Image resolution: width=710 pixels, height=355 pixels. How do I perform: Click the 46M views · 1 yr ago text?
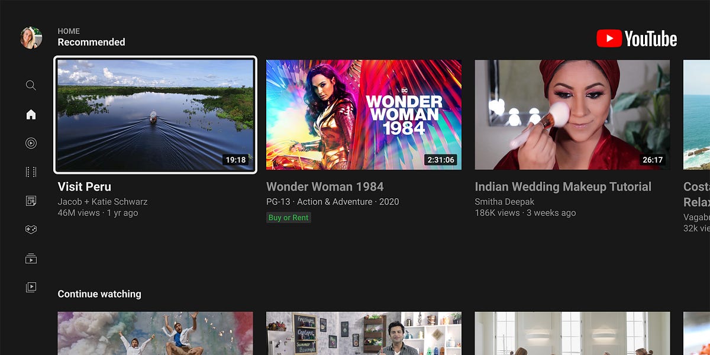pos(98,213)
